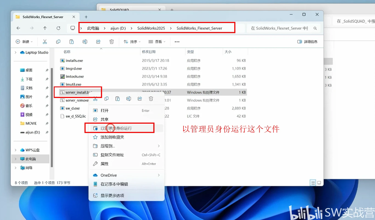Choose 添加到收藏夹 from the context menu
The width and height of the screenshot is (375, 220).
[126, 137]
